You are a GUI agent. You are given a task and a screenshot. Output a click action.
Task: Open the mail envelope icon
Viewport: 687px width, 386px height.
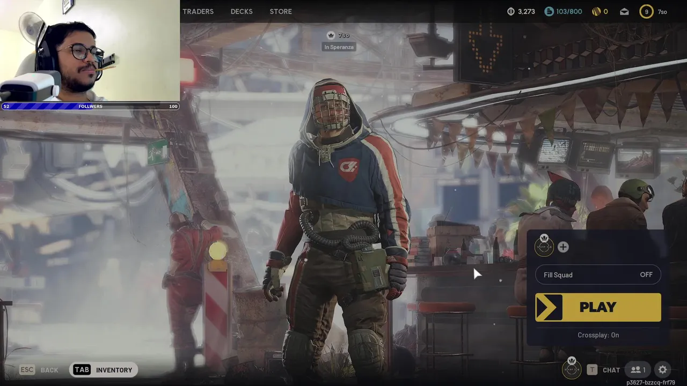click(624, 11)
